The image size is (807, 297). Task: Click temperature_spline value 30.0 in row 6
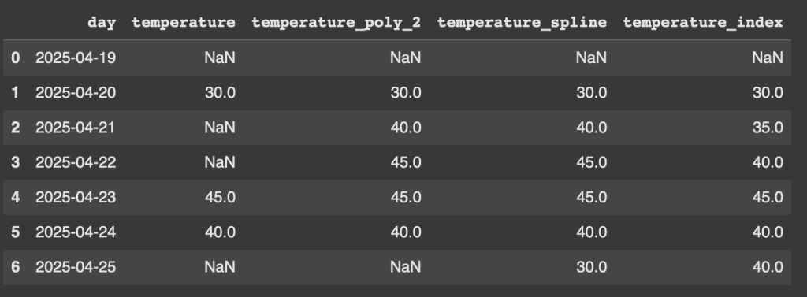tap(591, 267)
